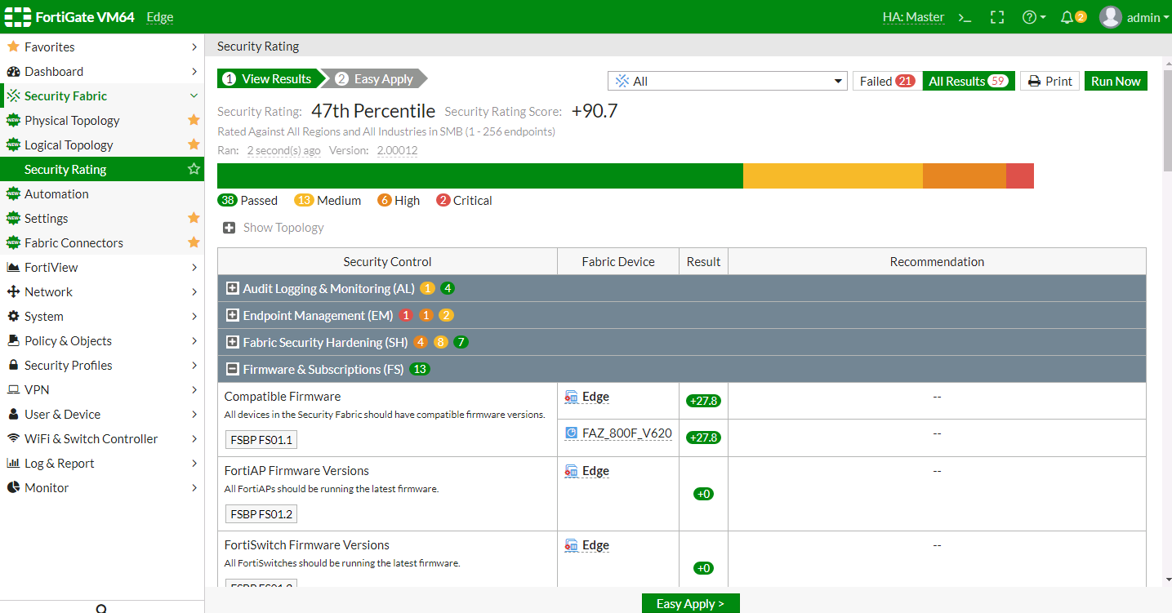Toggle the favorite star on Fabric Connectors
This screenshot has width=1172, height=613.
pos(194,242)
